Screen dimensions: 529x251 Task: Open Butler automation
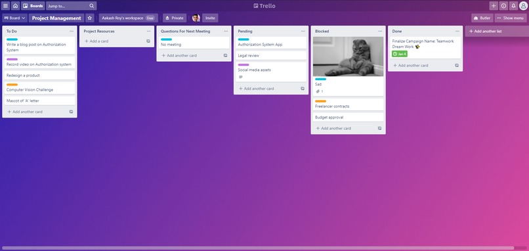coord(482,18)
